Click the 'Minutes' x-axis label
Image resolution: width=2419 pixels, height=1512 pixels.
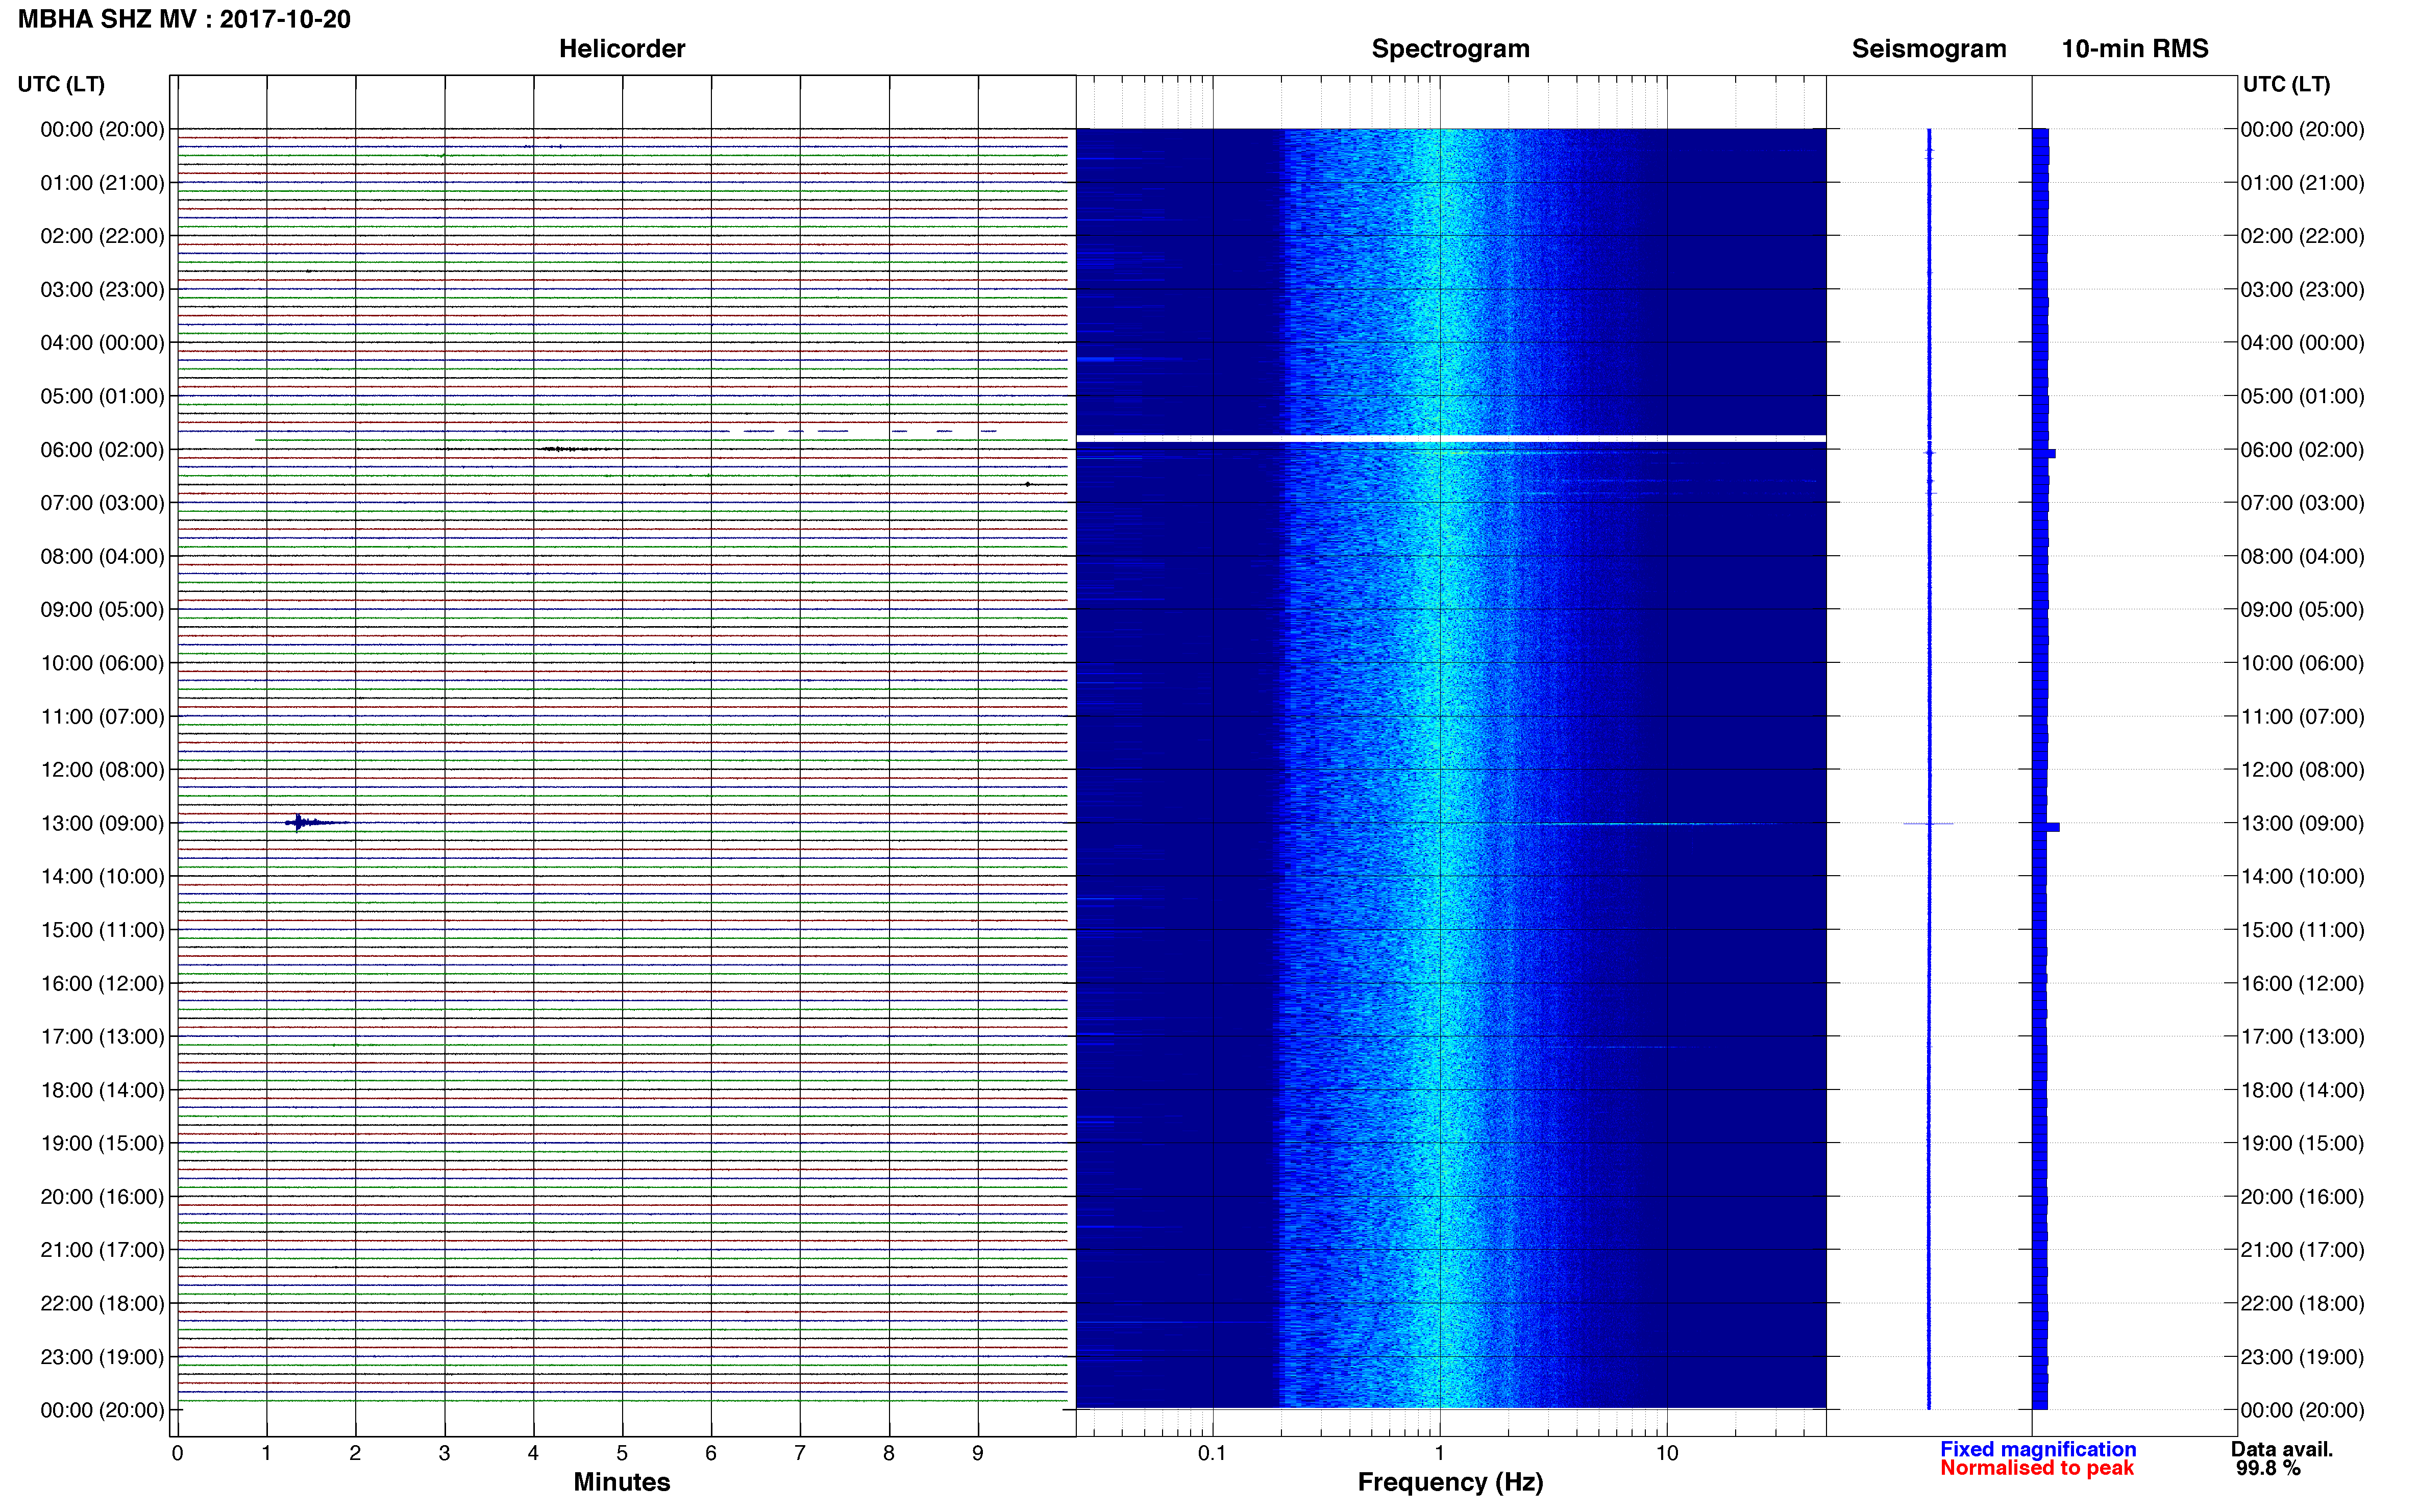tap(621, 1482)
